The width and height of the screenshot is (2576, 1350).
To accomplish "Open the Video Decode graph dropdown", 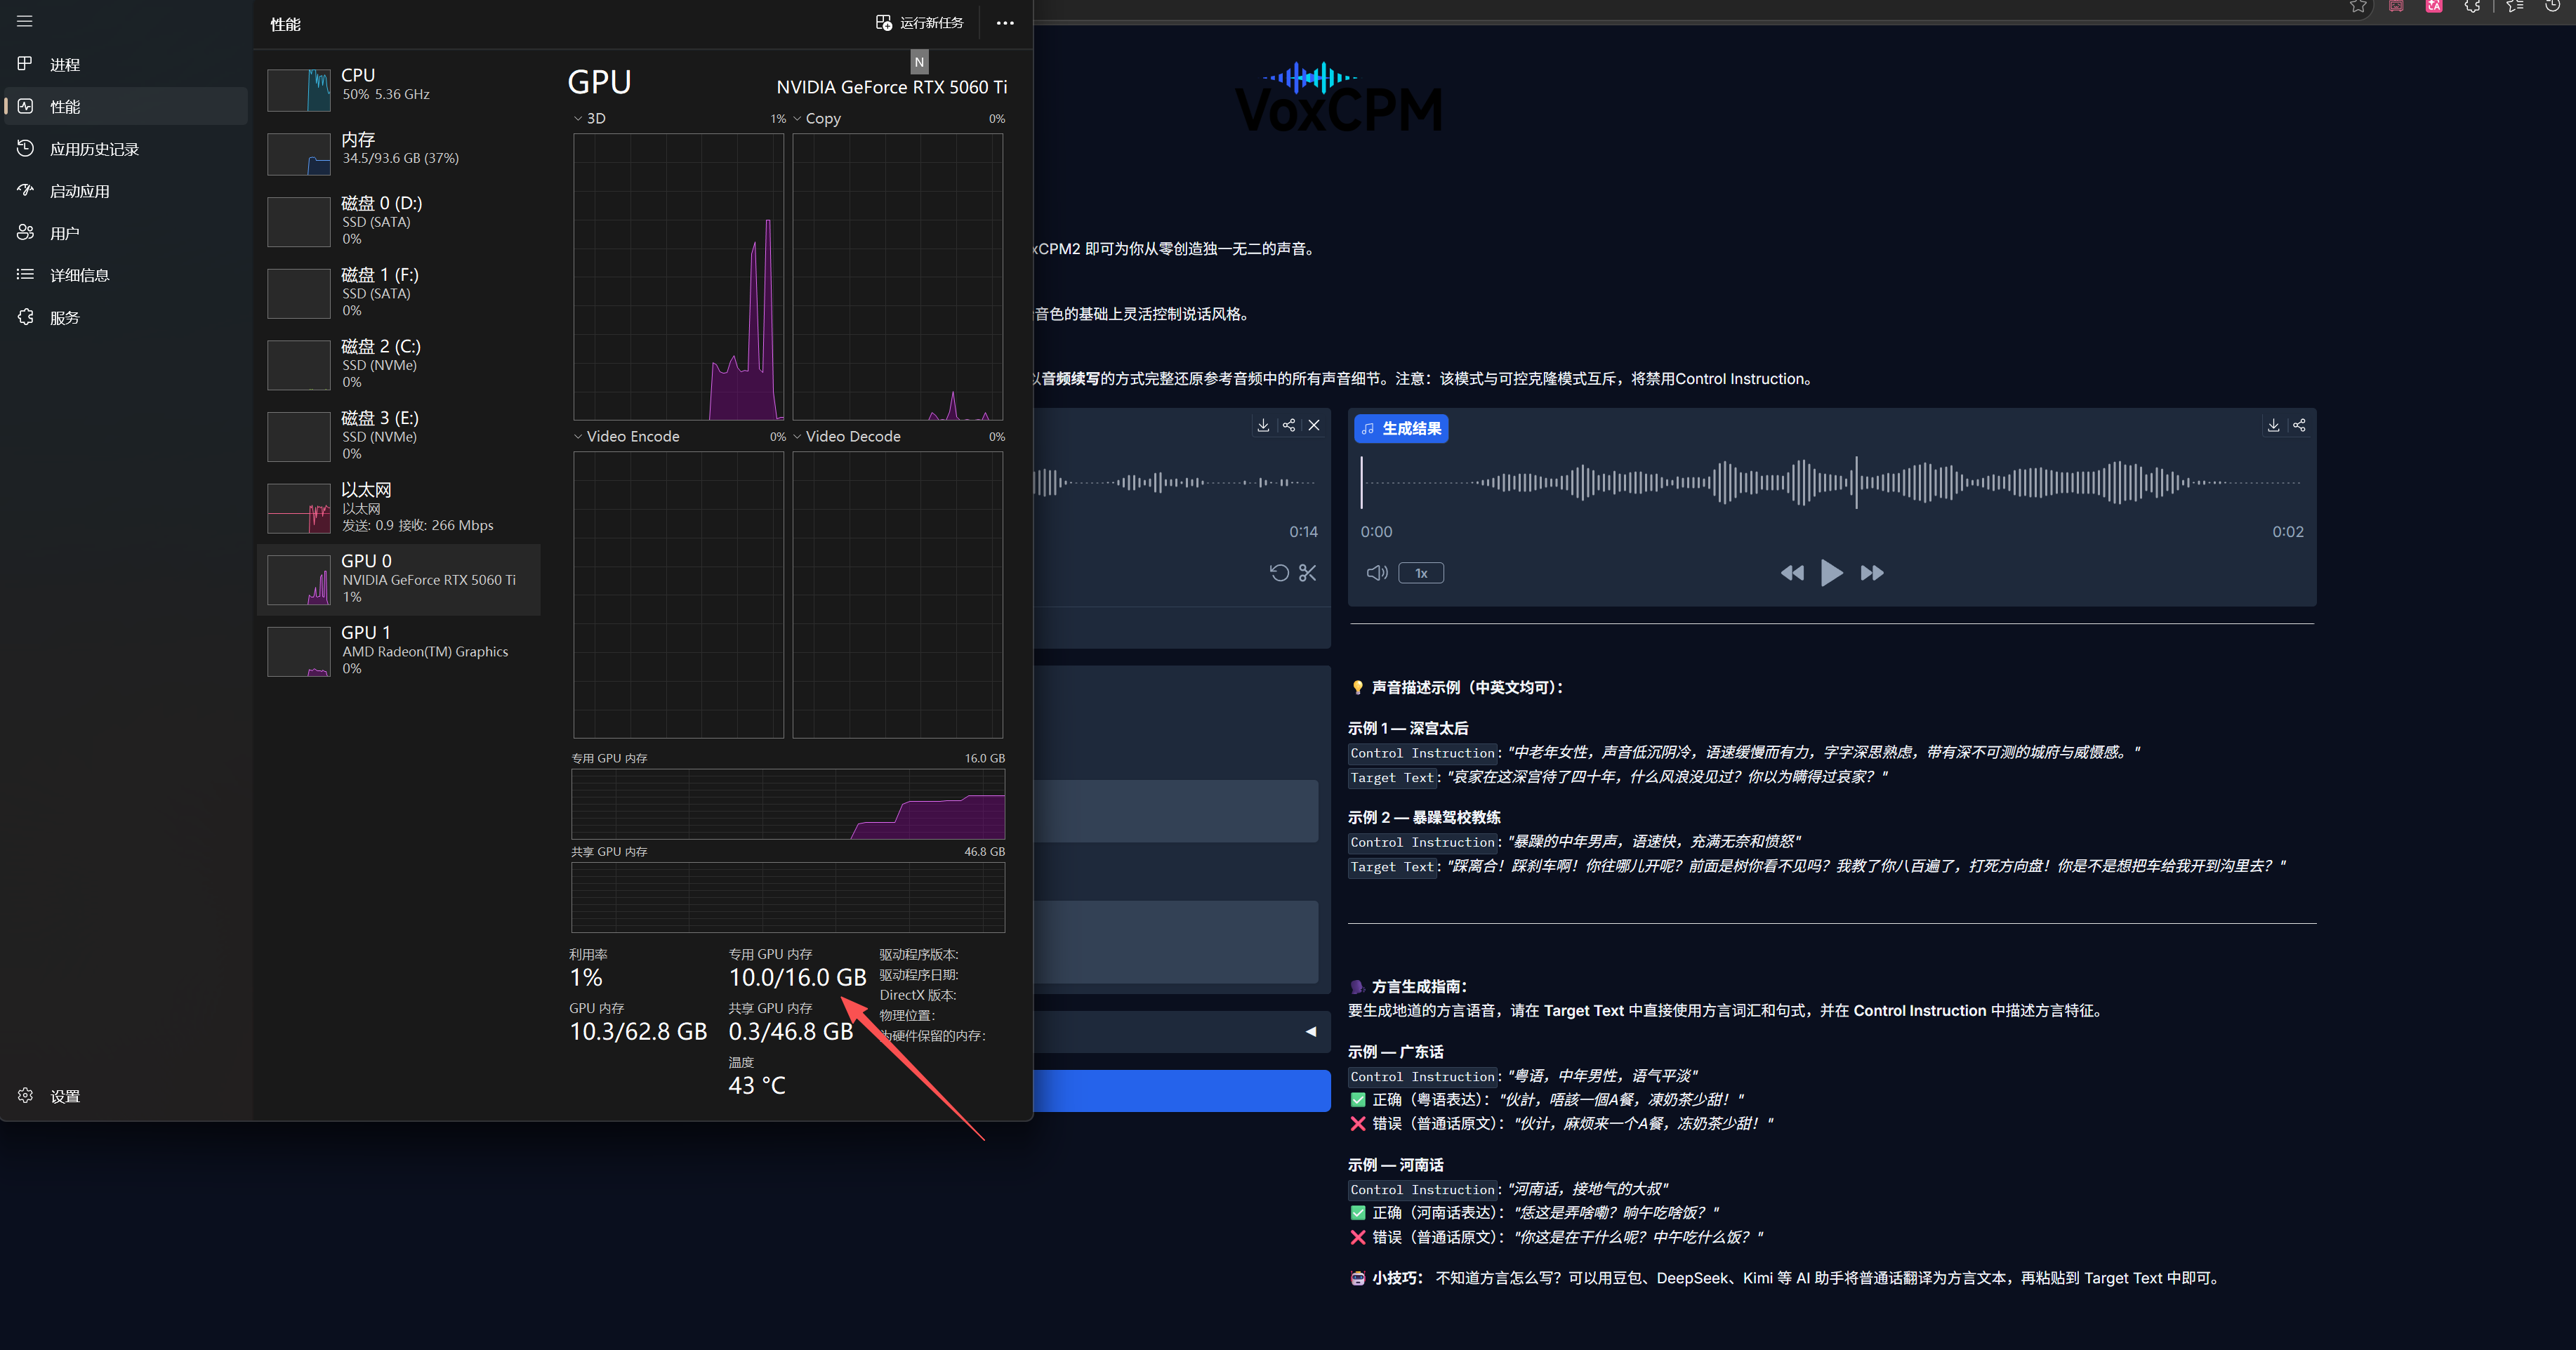I will [x=847, y=436].
